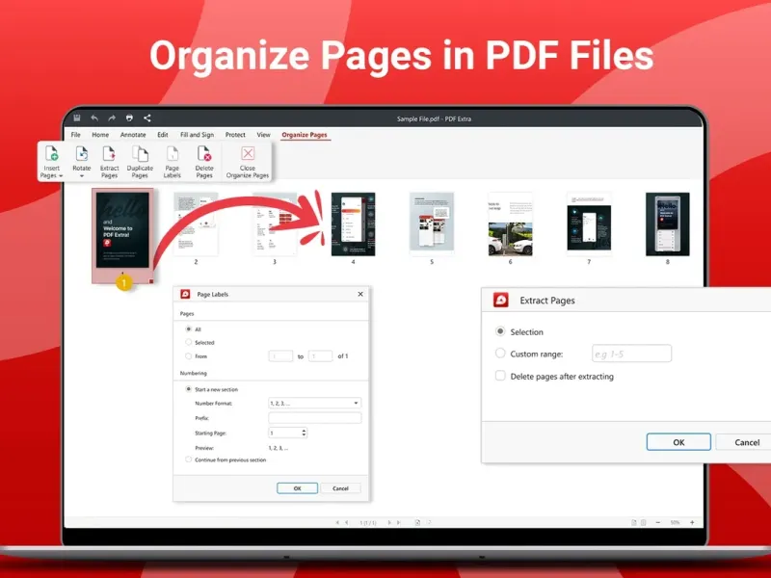Viewport: 771px width, 578px height.
Task: Click the From start page field
Action: [x=280, y=355]
